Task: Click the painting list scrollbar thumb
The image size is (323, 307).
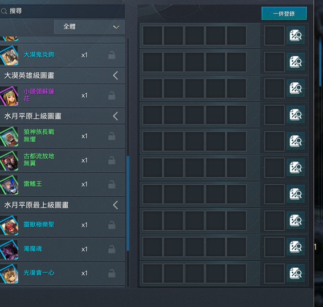Action: (128, 203)
